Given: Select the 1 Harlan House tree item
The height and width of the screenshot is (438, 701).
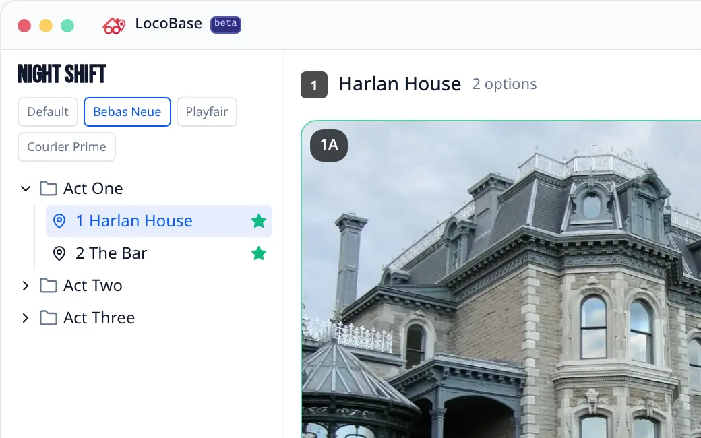Looking at the screenshot, I should 158,221.
